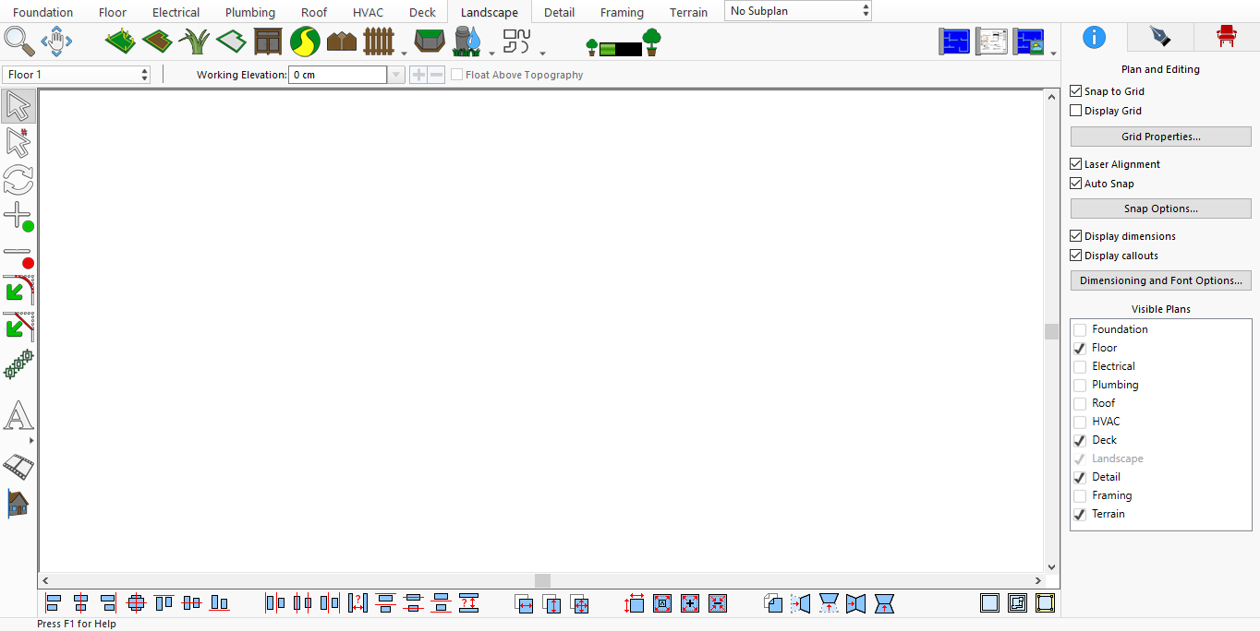Image resolution: width=1260 pixels, height=631 pixels.
Task: Hide the Terrain plan in Visible Plans
Action: [x=1079, y=514]
